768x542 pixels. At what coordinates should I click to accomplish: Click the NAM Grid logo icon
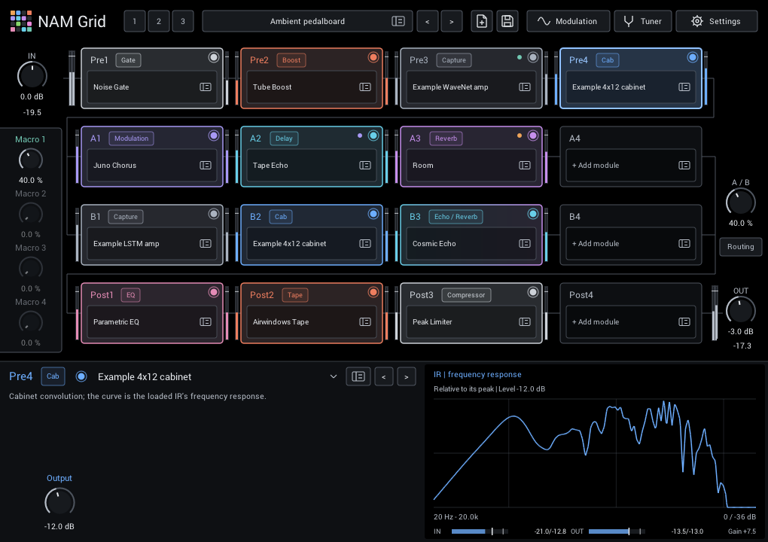click(21, 21)
